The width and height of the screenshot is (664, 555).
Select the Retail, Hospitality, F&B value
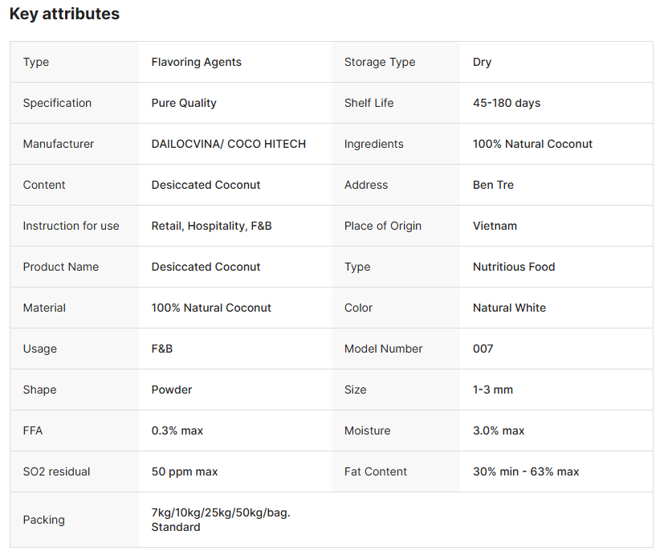[211, 226]
